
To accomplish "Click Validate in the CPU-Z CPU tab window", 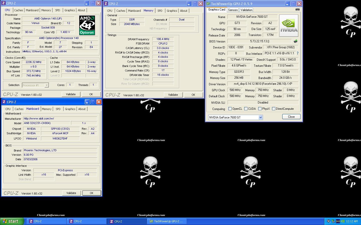I will pyautogui.click(x=71, y=94).
